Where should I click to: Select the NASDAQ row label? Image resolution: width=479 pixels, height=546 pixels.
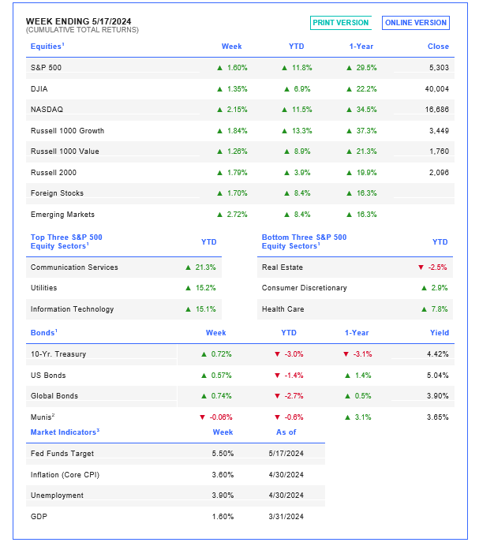pos(47,110)
